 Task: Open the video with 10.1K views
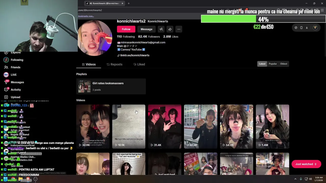[129, 126]
